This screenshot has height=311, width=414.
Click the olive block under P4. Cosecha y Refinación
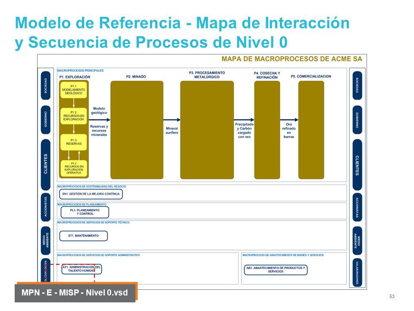click(267, 130)
